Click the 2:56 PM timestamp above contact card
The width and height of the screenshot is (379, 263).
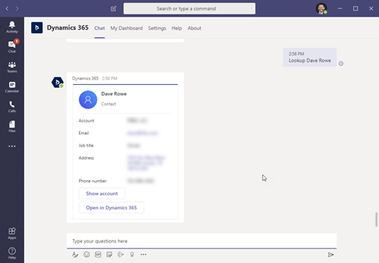click(x=109, y=78)
